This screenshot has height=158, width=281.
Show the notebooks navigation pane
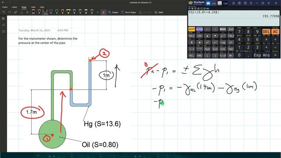pos(4,18)
